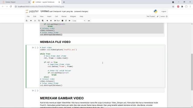Paste cells below icon
The image size is (193, 108).
click(x=43, y=21)
